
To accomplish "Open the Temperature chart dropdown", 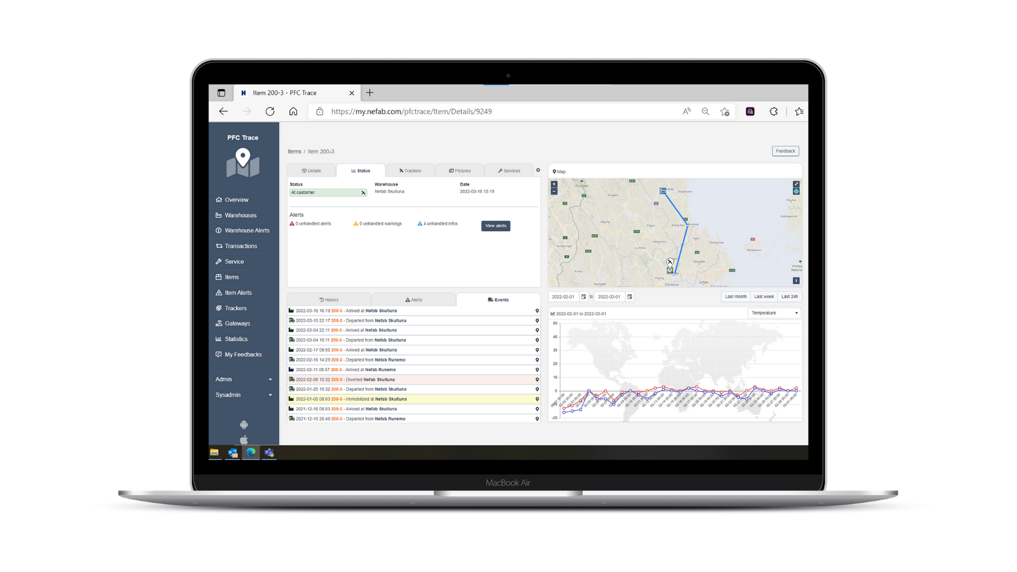I will pyautogui.click(x=774, y=313).
